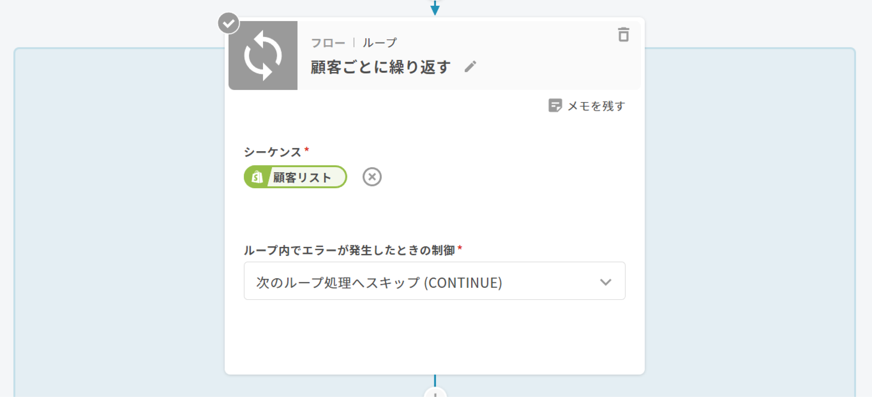This screenshot has height=397, width=872.
Task: Click the plus button below the loop card
Action: pyautogui.click(x=435, y=393)
